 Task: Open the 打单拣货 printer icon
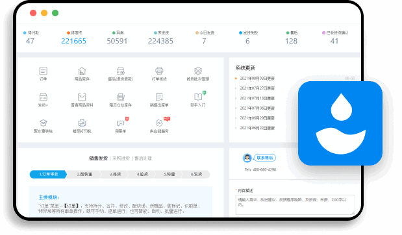coord(159,71)
